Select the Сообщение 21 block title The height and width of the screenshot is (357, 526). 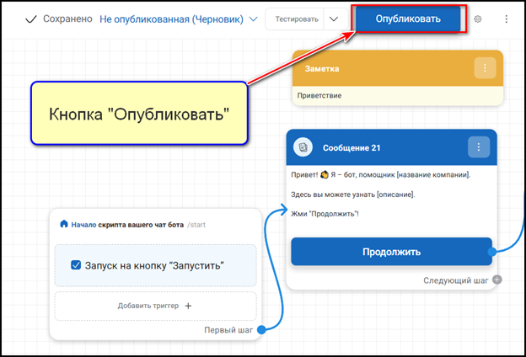352,148
